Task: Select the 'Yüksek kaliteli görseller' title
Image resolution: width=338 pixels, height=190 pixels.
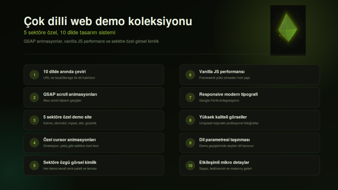Action: coord(223,117)
